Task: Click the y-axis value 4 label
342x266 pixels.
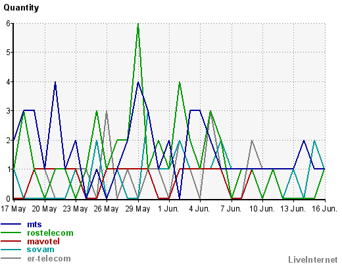Action: pos(9,82)
